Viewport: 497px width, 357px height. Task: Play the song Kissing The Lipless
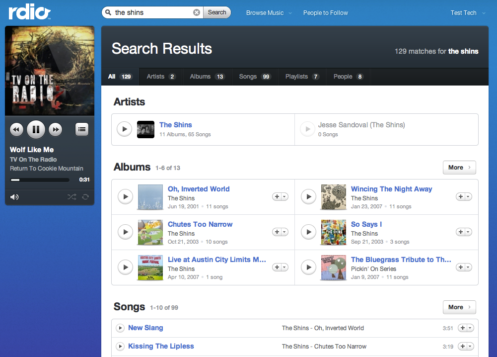pos(120,346)
